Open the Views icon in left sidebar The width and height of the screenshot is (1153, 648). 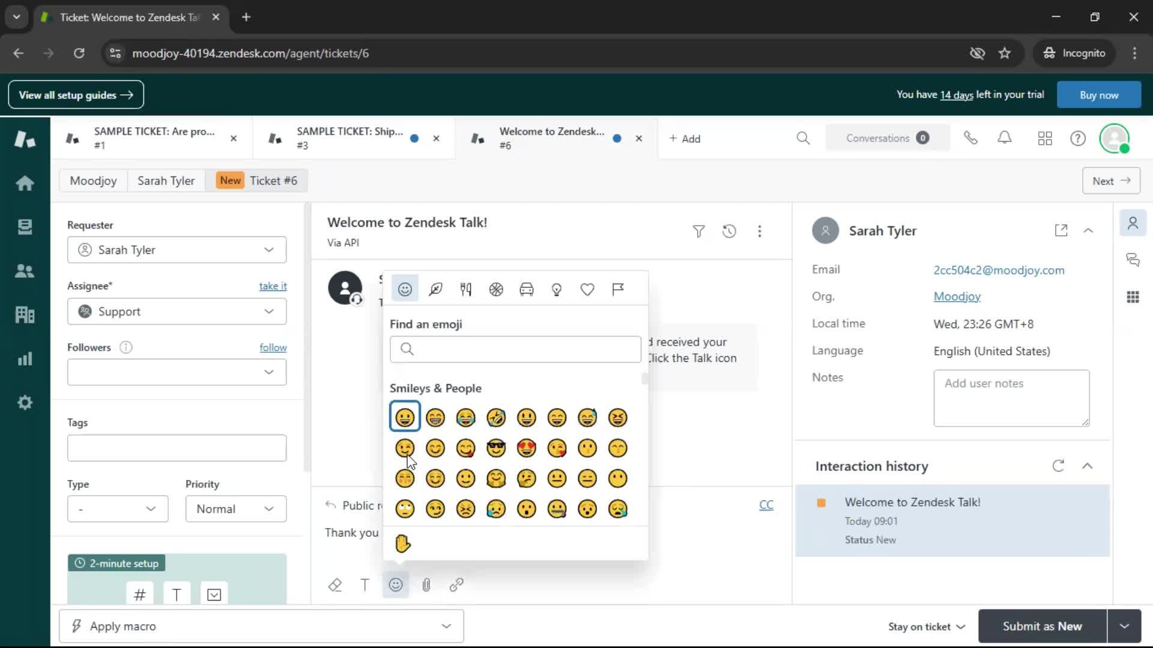click(25, 227)
